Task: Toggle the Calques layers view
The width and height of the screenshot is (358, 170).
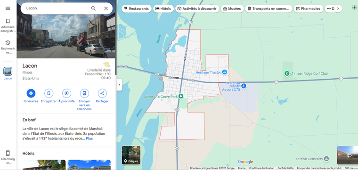Action: (131, 155)
